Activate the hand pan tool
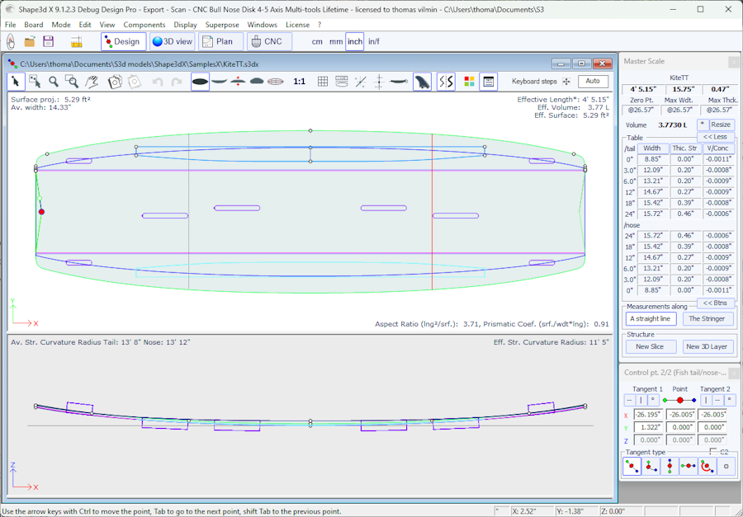The height and width of the screenshot is (517, 743). [x=92, y=82]
